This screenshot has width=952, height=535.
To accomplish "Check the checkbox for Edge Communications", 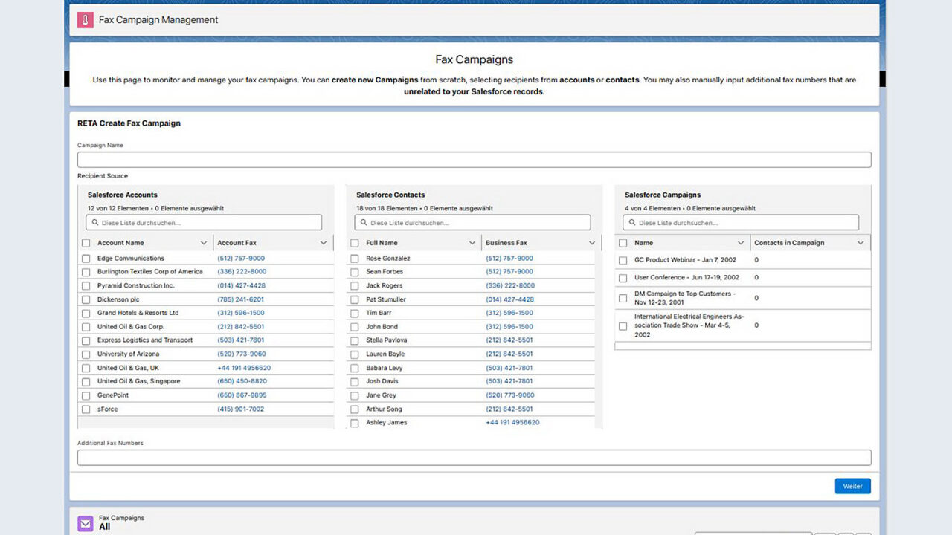I will pyautogui.click(x=86, y=258).
